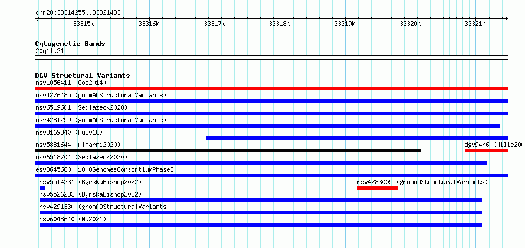Click the 33319k ruler tick label
Screen dimensions: 525x248
[344, 24]
